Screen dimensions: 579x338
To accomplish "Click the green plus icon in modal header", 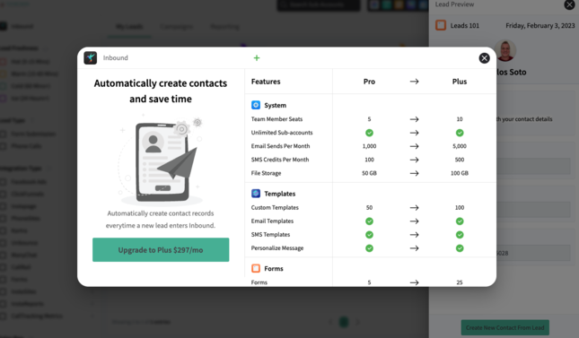I will tap(257, 58).
